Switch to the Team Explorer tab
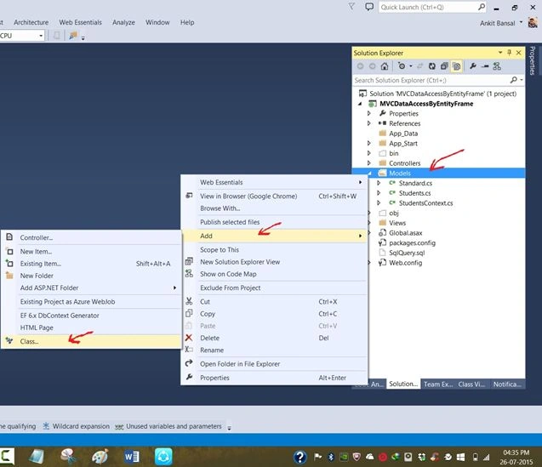This screenshot has width=542, height=467. point(438,384)
